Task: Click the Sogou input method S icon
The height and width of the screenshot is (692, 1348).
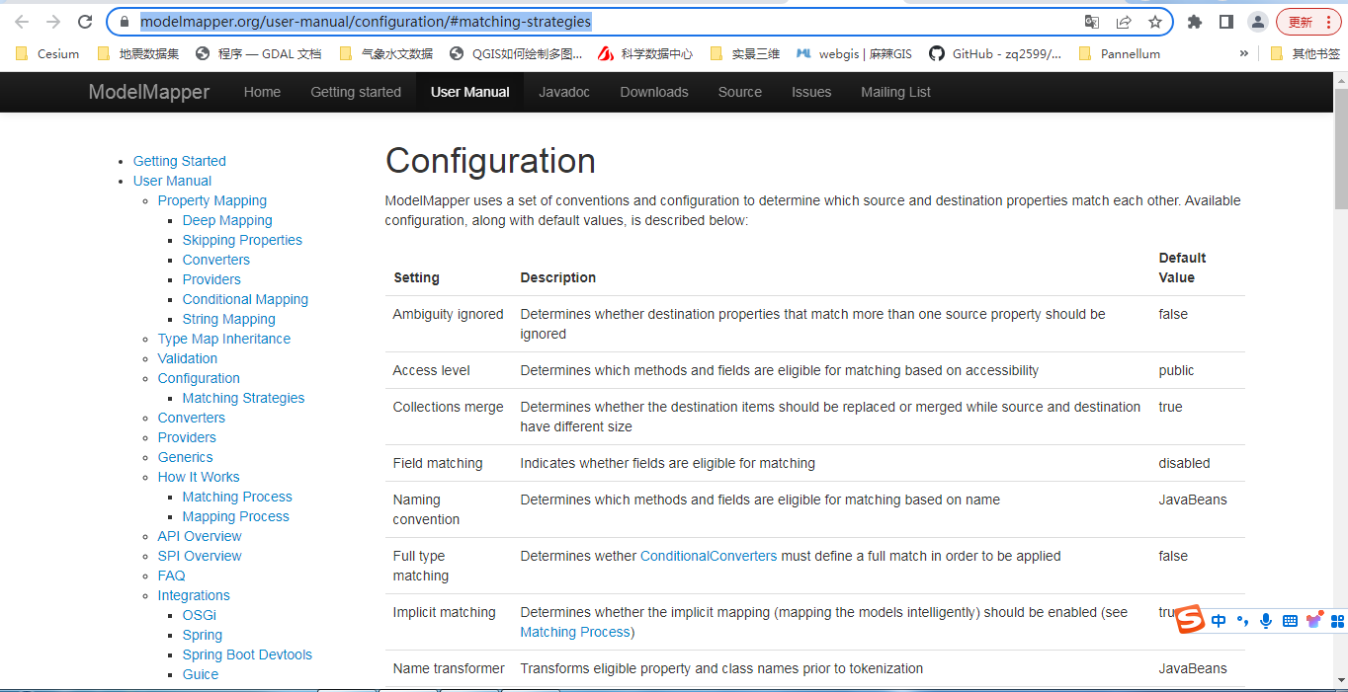Action: 1190,620
